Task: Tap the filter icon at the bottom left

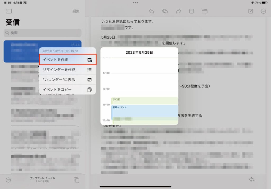Action: 8,180
